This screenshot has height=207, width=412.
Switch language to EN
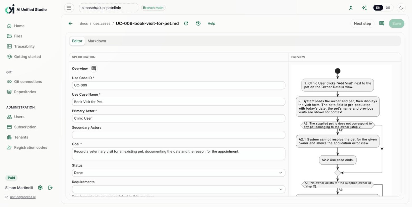[378, 8]
